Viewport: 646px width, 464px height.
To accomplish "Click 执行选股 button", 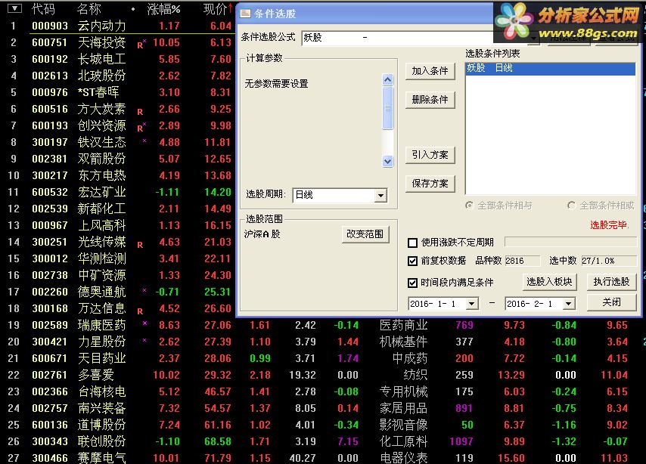I will [x=611, y=282].
